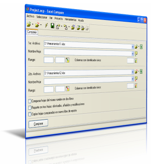Click the lightning bolt quick compare icon

coord(46,25)
